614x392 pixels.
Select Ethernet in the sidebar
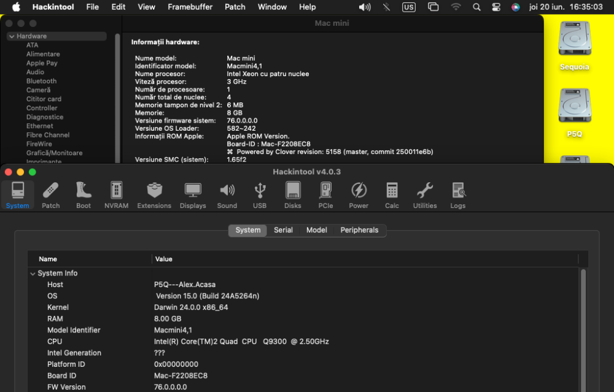pos(39,126)
